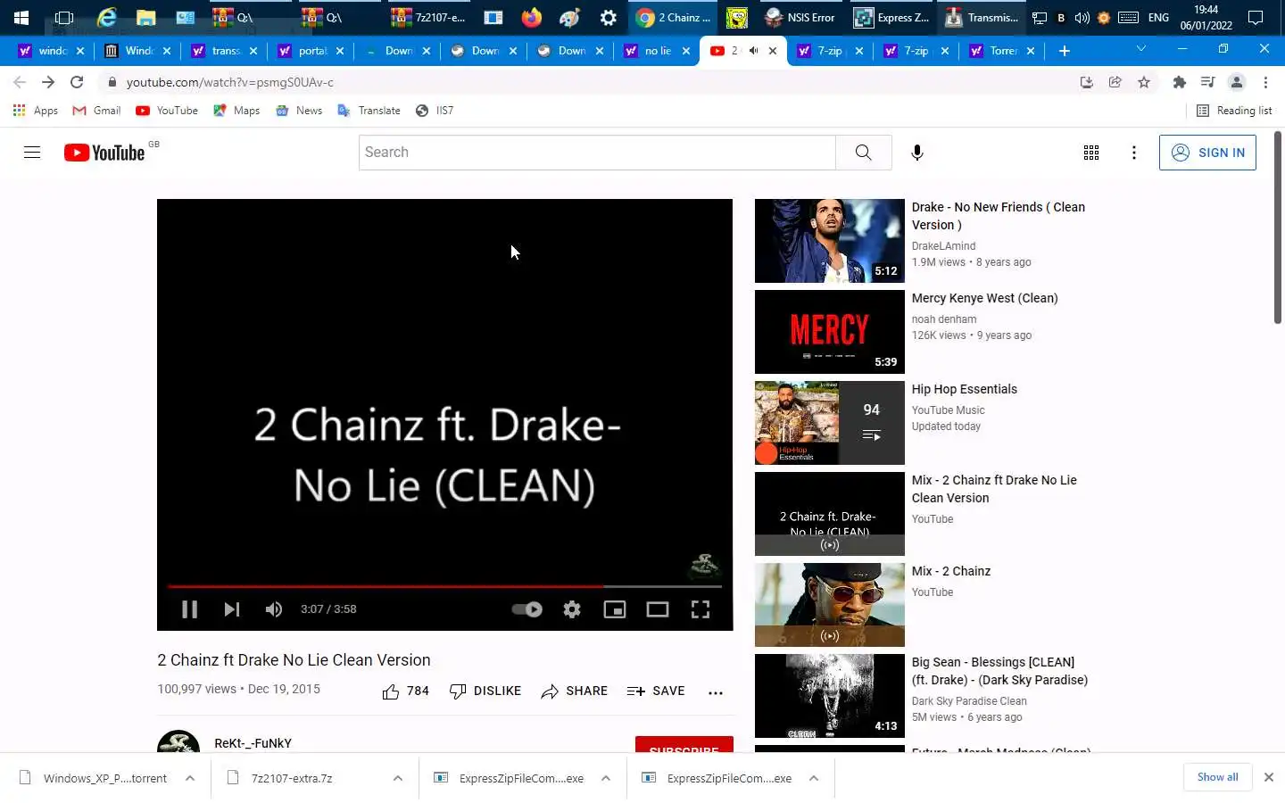Expand options for second ExpressZipFileCom exe download
This screenshot has height=803, width=1285.
pos(814,778)
